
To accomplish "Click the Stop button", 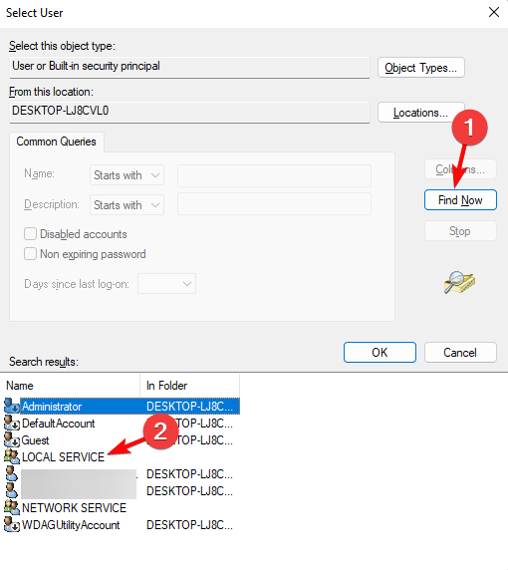I will pyautogui.click(x=460, y=231).
